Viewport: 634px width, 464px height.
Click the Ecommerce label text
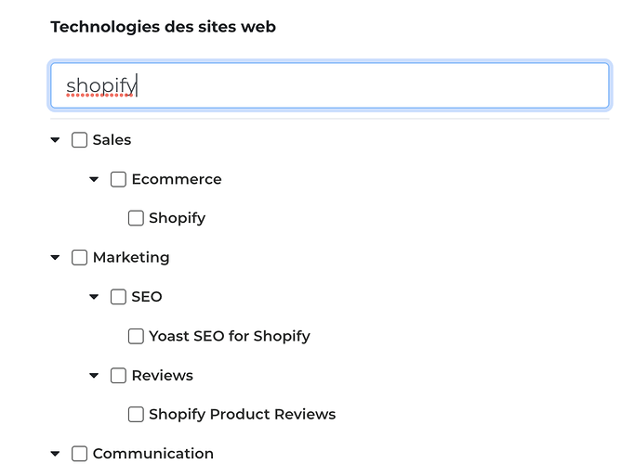coord(177,179)
